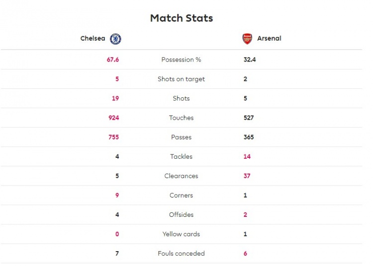Click the Chelsea club crest icon

point(115,39)
